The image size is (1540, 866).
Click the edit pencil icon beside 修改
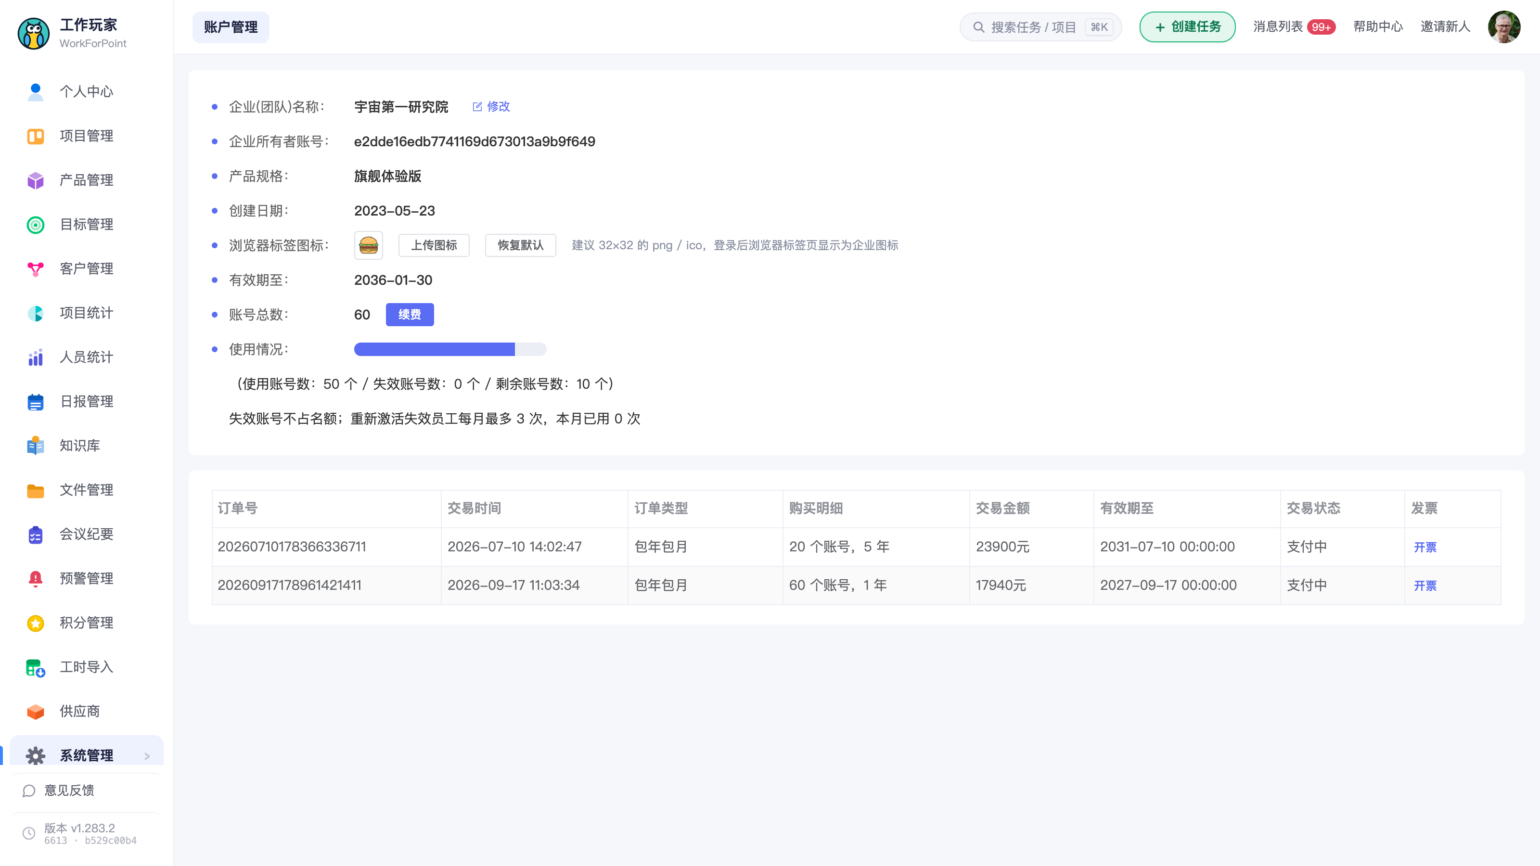[x=477, y=106]
